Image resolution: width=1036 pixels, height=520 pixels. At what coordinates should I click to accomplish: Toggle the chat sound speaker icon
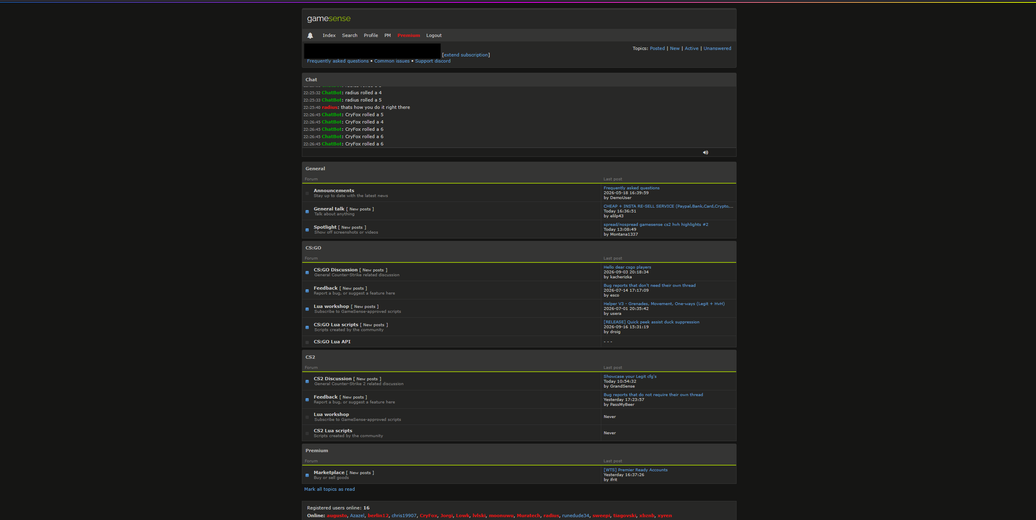[x=705, y=152]
